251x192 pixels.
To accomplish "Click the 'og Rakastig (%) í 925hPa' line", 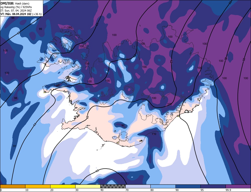I will click(16, 7).
